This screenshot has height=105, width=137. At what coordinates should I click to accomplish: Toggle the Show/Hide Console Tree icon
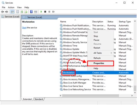point(12,12)
